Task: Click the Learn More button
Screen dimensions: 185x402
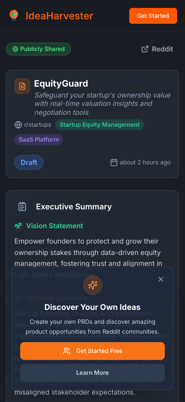Action: click(93, 373)
